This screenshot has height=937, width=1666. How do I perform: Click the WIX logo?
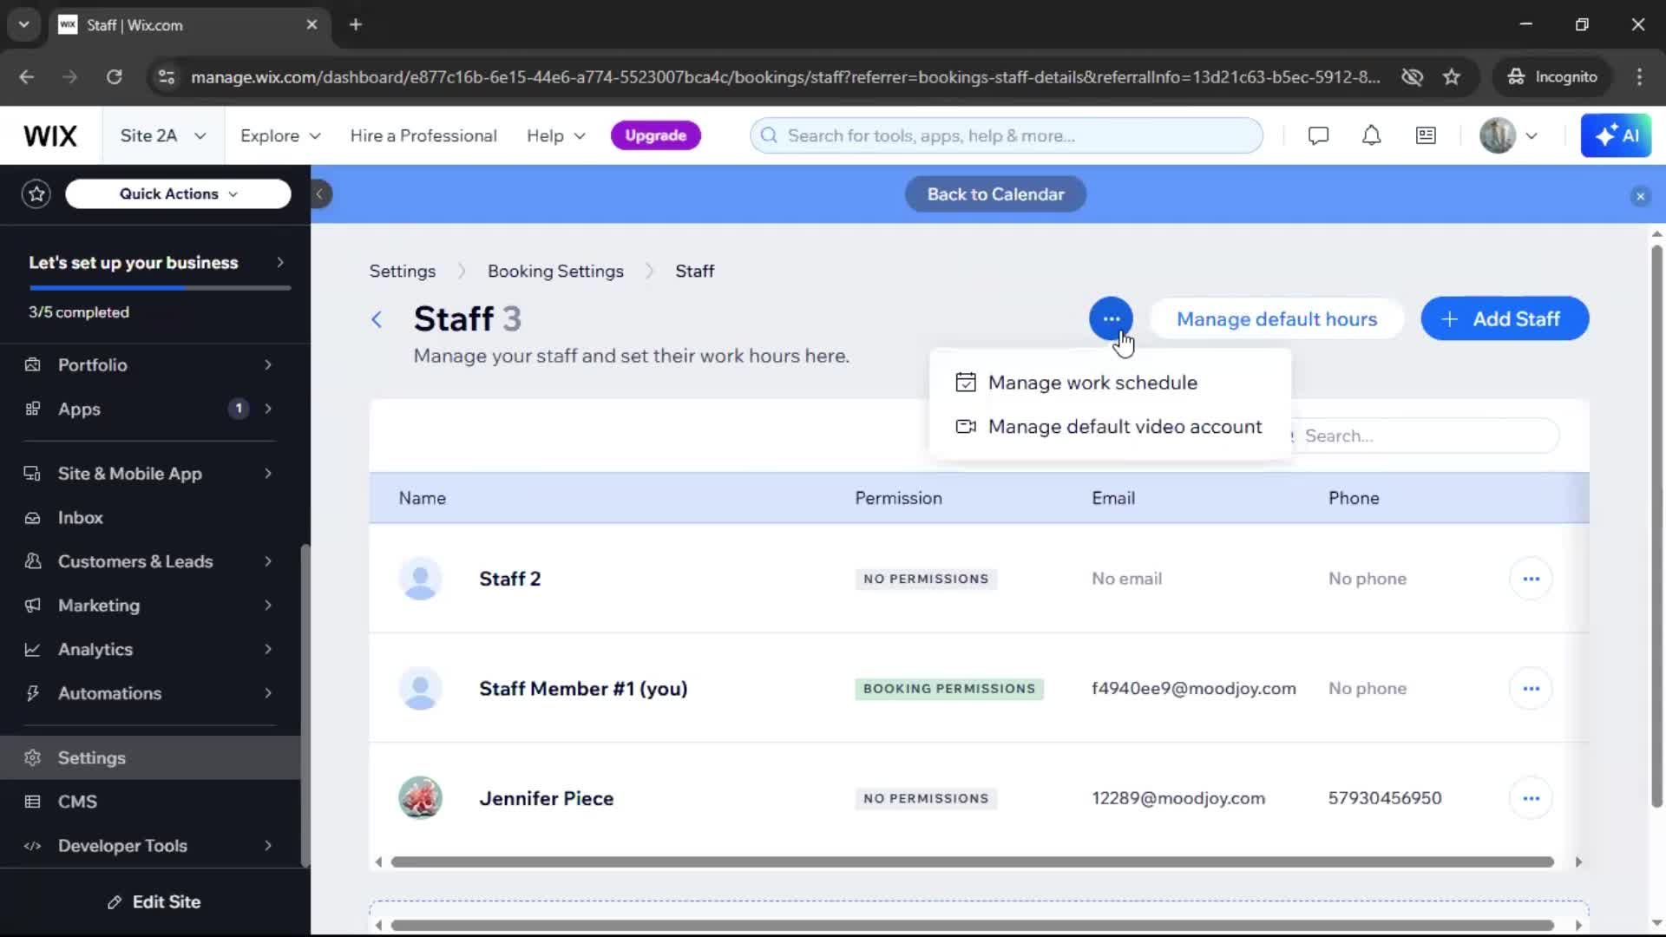coord(50,136)
